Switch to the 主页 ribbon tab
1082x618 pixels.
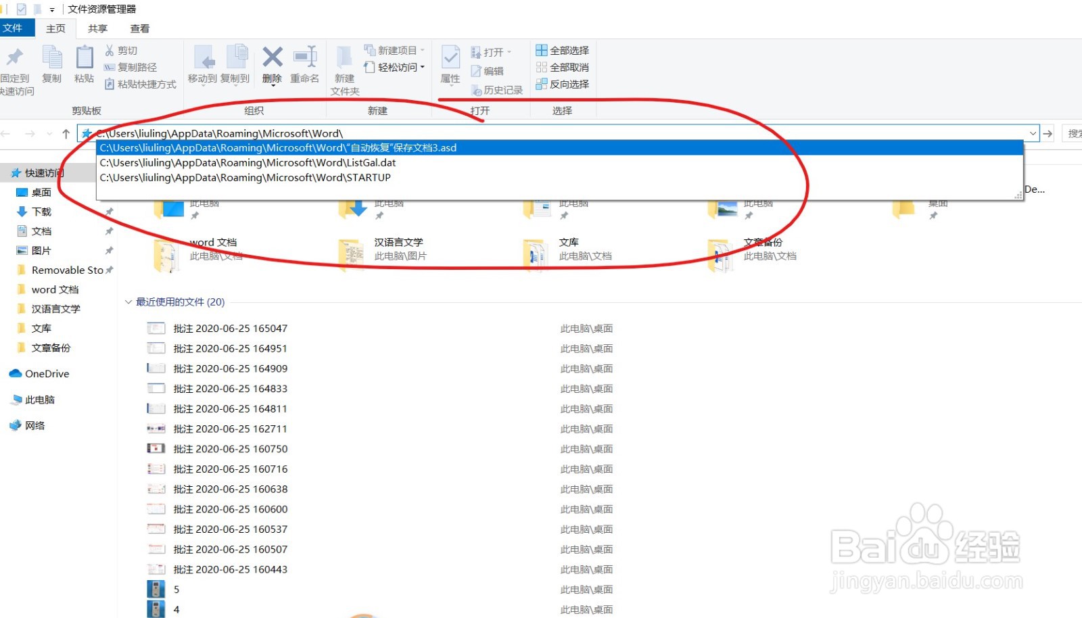[55, 28]
